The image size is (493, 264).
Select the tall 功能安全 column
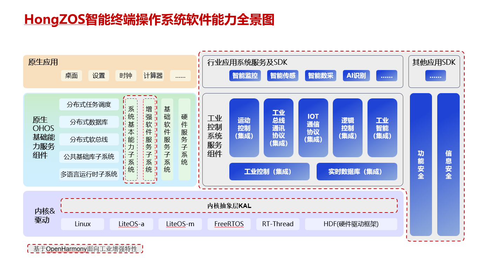point(421,165)
